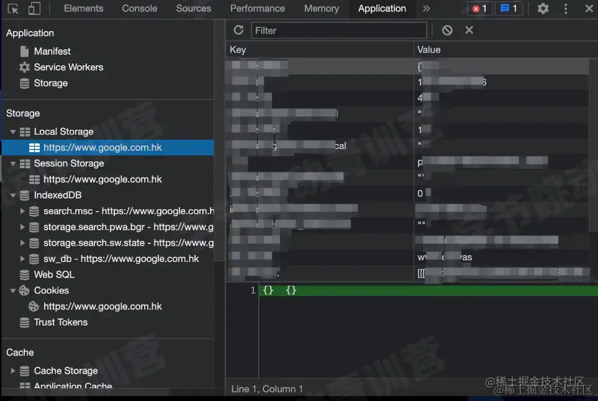Open Web SQL item
598x401 pixels.
54,274
